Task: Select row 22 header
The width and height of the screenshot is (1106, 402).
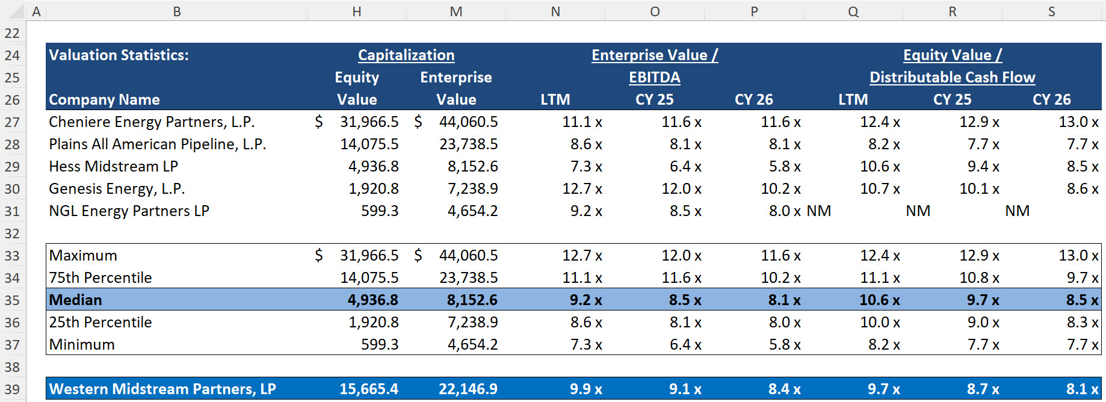Action: click(x=13, y=33)
